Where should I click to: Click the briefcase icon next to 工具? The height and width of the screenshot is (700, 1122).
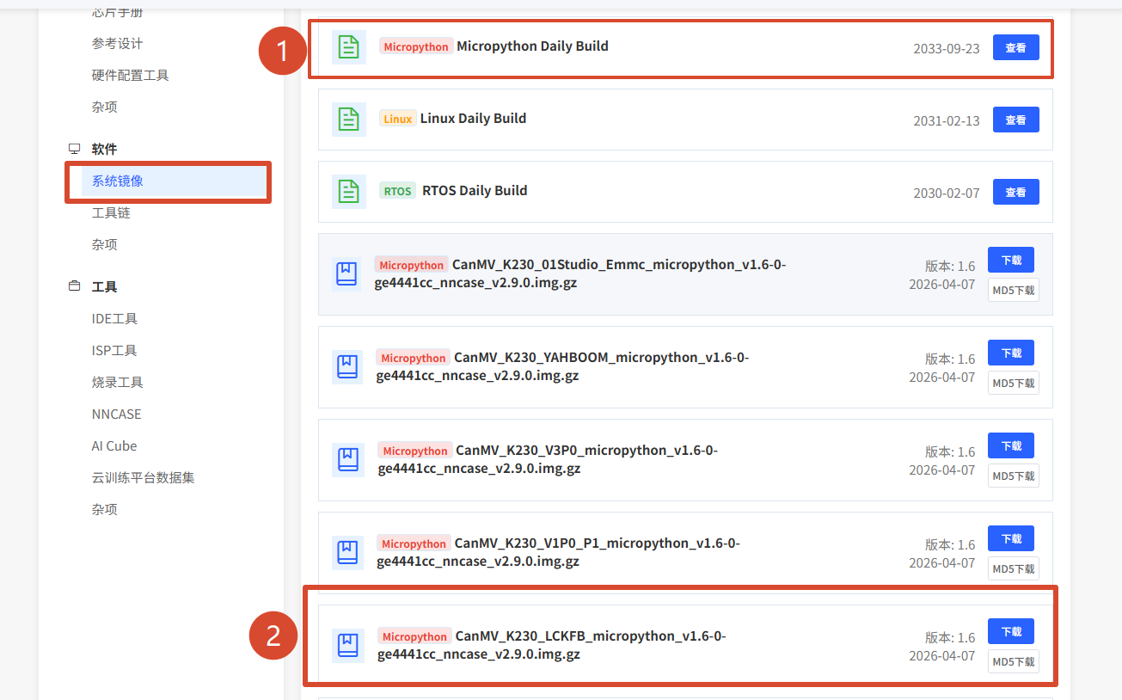click(x=74, y=286)
